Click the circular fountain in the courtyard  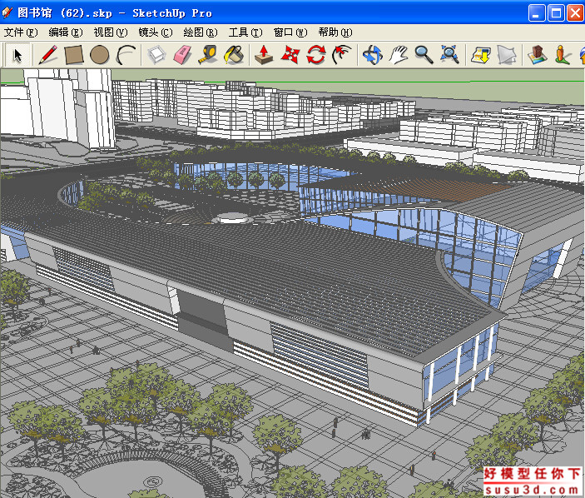tap(233, 218)
